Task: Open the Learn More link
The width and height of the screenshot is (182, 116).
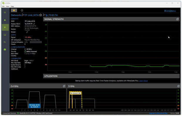Action: tap(143, 81)
